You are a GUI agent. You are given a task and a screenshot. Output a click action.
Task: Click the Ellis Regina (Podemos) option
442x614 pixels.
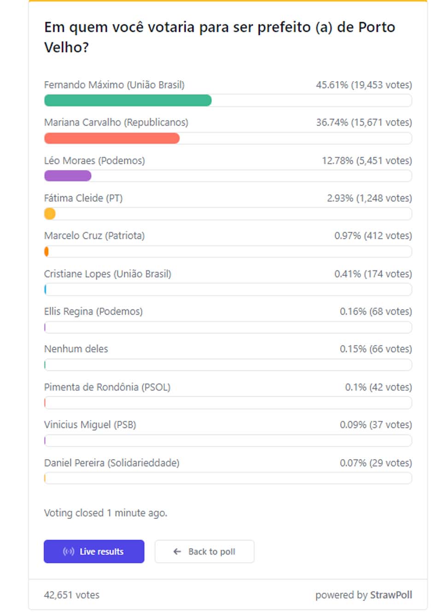click(x=93, y=311)
